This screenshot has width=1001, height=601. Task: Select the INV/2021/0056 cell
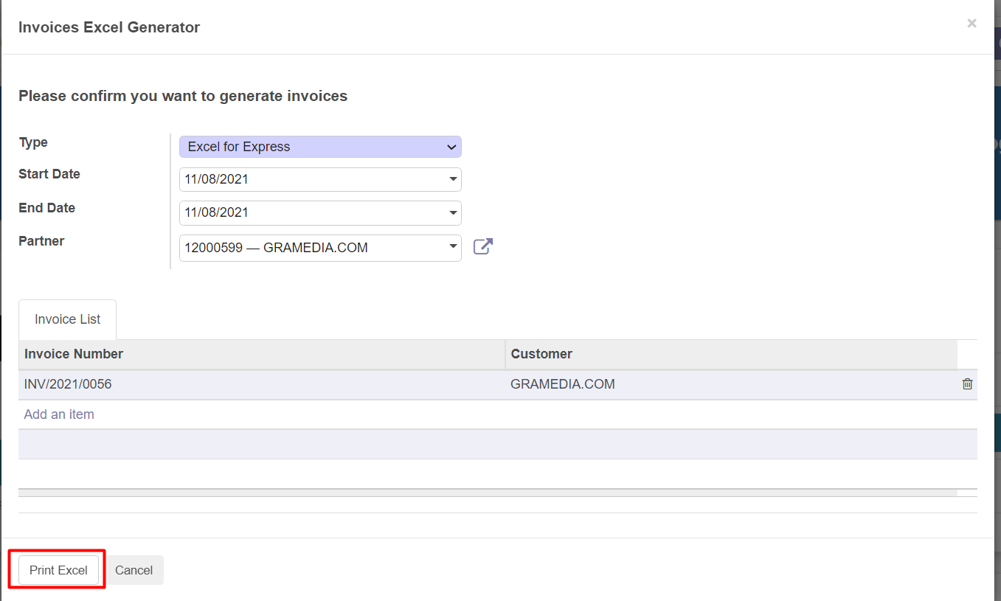click(262, 384)
